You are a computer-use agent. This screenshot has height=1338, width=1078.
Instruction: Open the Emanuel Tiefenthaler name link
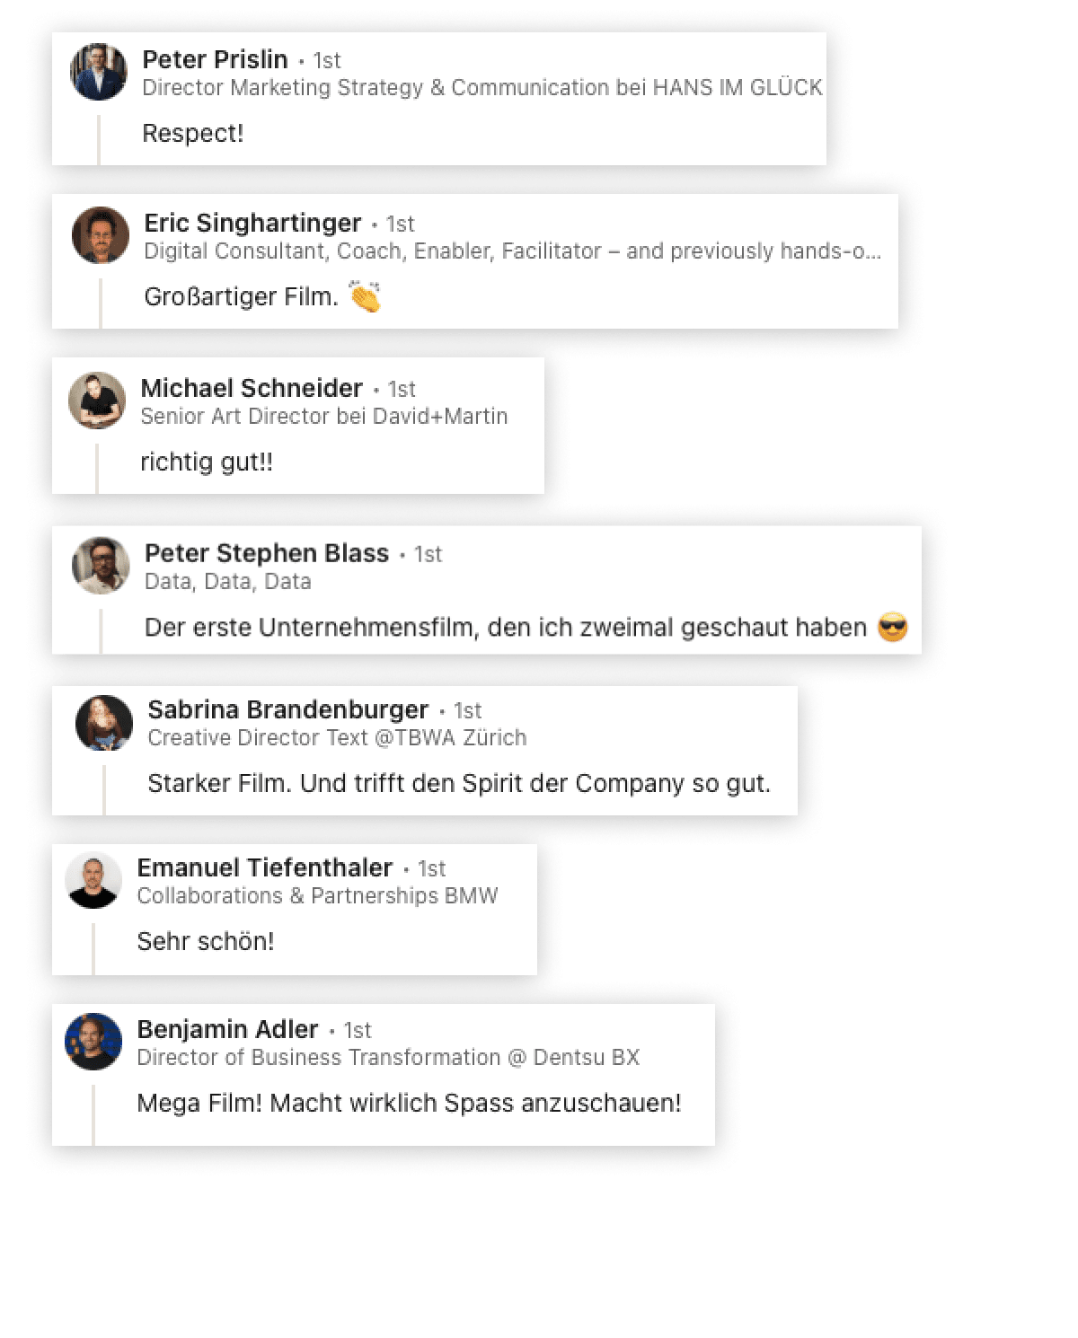(x=264, y=867)
